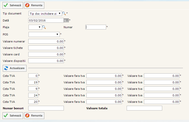Click the magnifier icon beside Tip document
This screenshot has height=122, width=189.
64,13
